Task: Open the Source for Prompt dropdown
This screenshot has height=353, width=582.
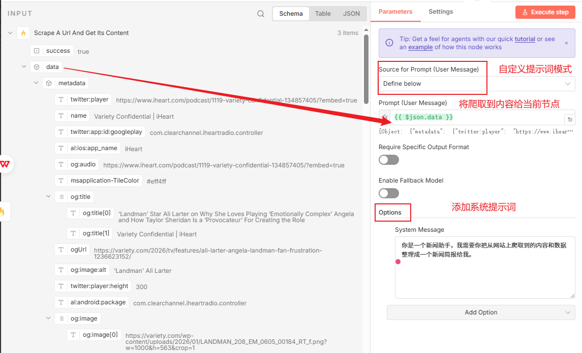Action: 477,84
